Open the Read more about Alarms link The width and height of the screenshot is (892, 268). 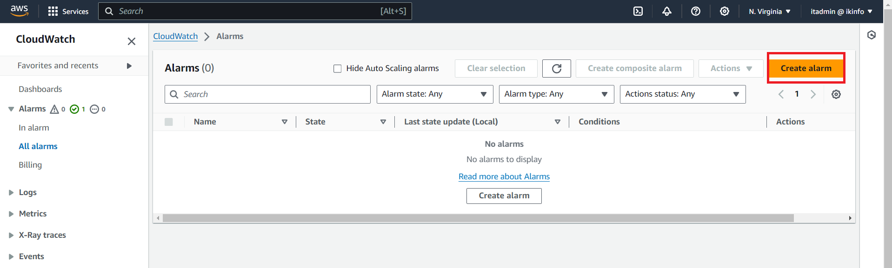504,176
